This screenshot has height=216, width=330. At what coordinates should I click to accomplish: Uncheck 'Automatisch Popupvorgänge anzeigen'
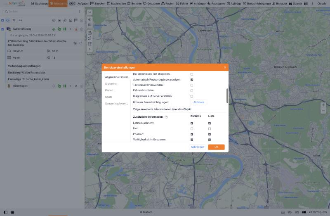[192, 80]
